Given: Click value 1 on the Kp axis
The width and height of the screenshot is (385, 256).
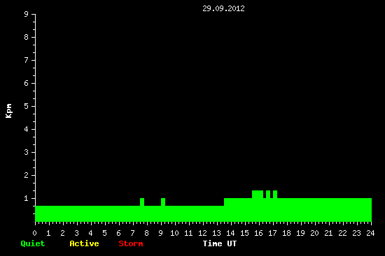Looking at the screenshot, I should coord(27,198).
